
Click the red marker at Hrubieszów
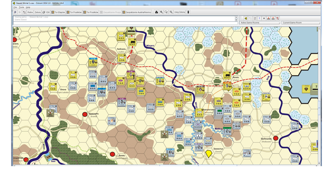pyautogui.click(x=276, y=138)
